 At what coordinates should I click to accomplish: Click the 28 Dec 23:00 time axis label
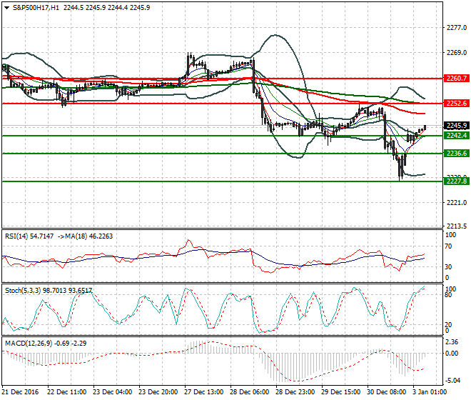pos(295,392)
